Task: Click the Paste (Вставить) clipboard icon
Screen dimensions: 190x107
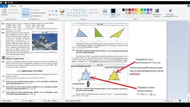Action: pyautogui.click(x=4, y=11)
